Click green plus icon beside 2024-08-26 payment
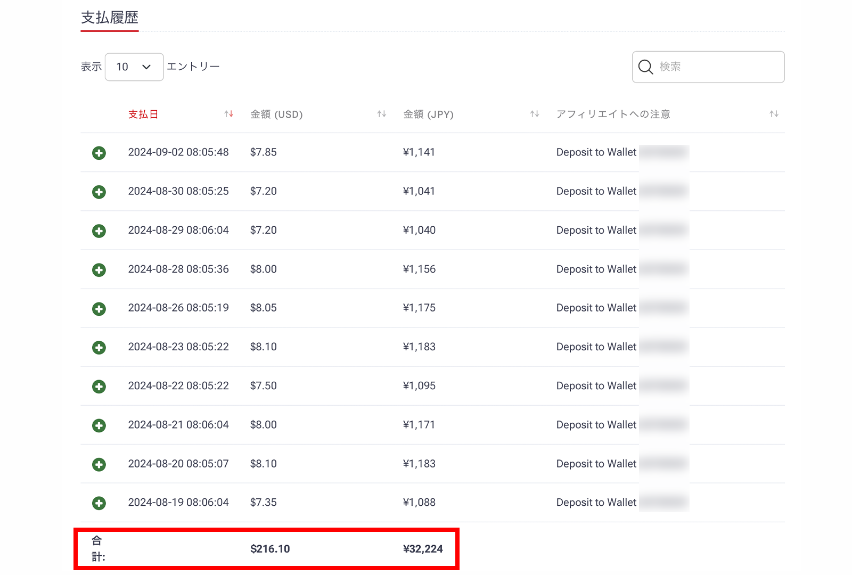Screen dimensions: 852x575 point(99,309)
